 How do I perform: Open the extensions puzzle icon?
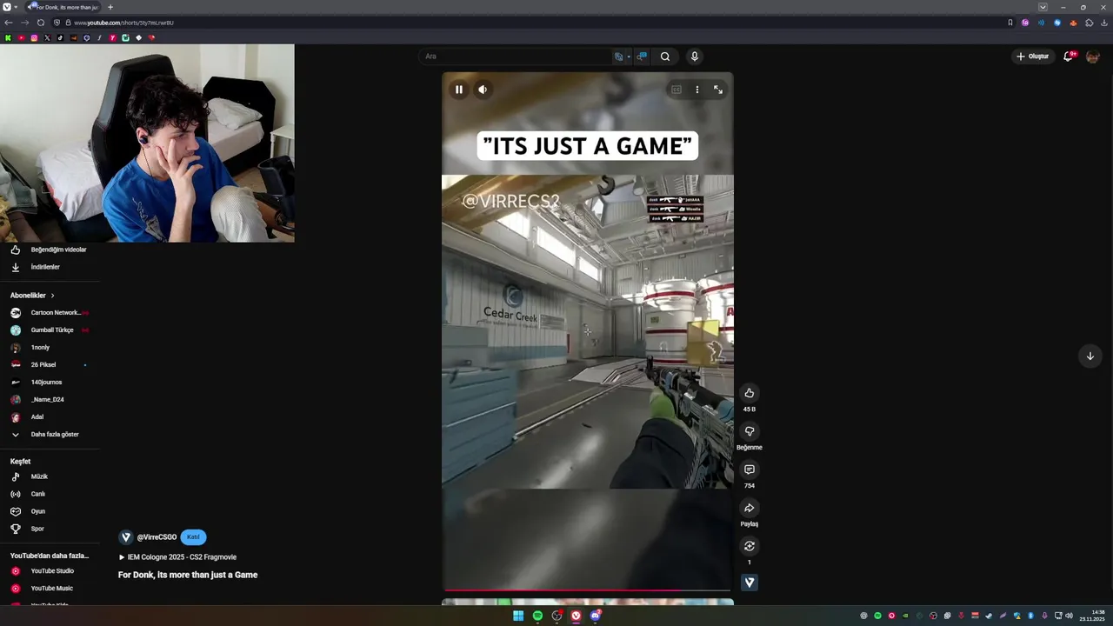coord(1089,23)
